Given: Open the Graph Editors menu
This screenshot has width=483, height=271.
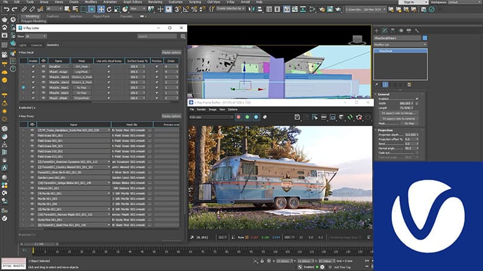Looking at the screenshot, I should point(132,2).
